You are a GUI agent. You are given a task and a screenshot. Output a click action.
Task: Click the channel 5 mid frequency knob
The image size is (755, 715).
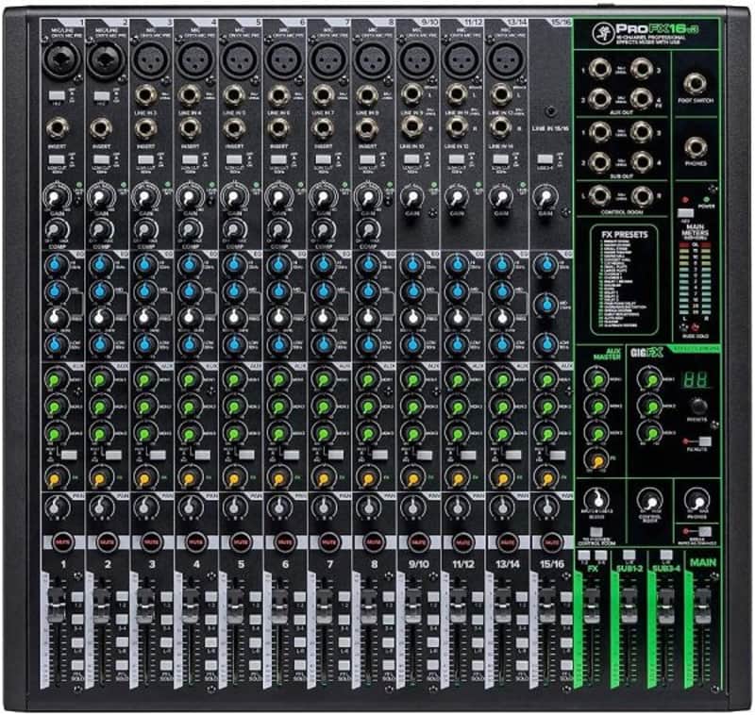[x=234, y=318]
